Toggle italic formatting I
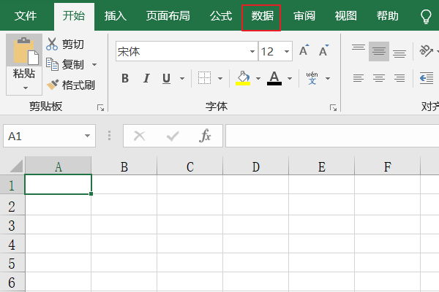The image size is (439, 292). click(x=146, y=79)
